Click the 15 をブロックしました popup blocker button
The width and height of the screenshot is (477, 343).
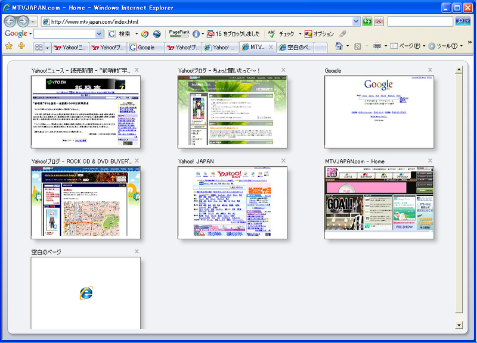click(x=233, y=34)
